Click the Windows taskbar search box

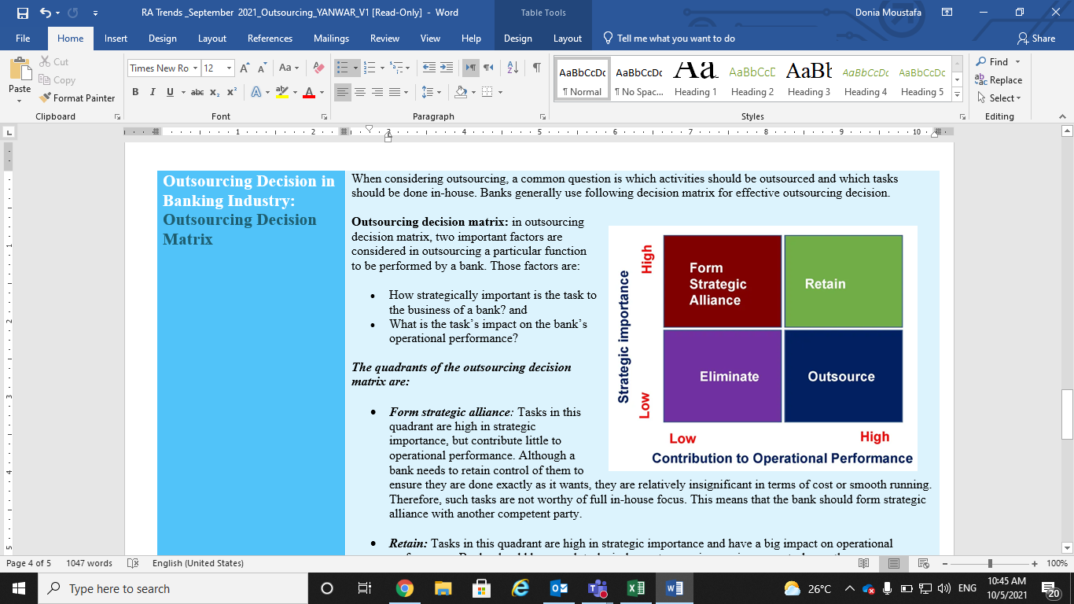point(173,588)
